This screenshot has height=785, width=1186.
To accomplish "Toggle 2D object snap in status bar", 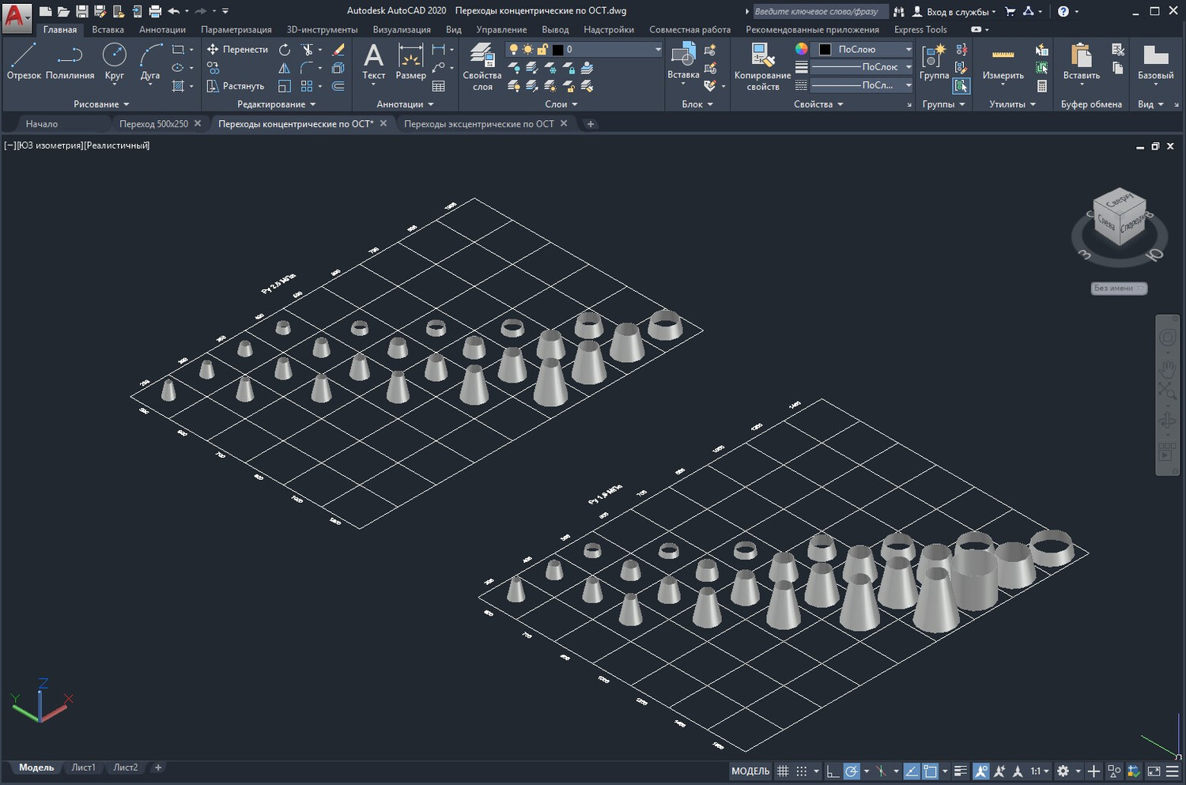I will (x=931, y=771).
